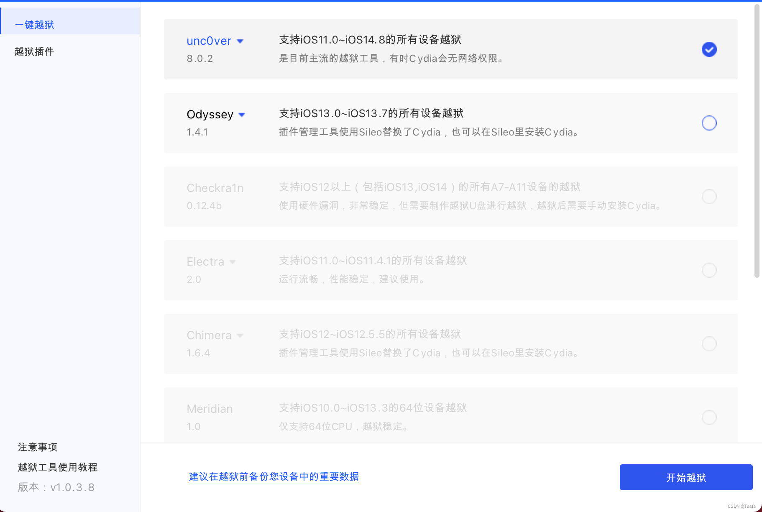Viewport: 762px width, 512px height.
Task: Click the unc0ver tool name
Action: tap(209, 41)
